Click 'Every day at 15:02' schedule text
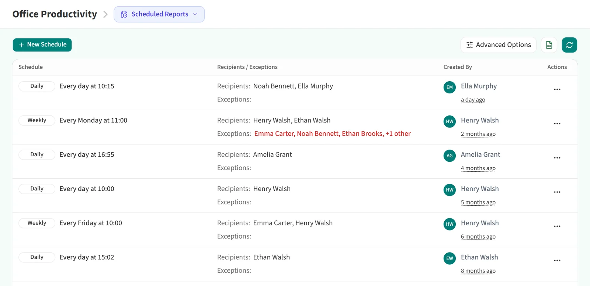The height and width of the screenshot is (286, 590). coord(87,257)
